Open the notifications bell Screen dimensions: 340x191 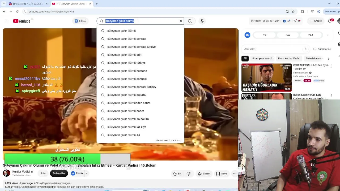(330, 21)
